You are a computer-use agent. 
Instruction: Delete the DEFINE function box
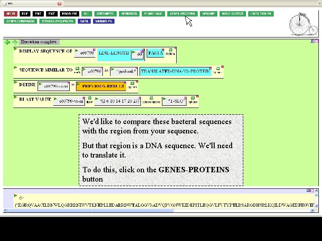point(137,81)
